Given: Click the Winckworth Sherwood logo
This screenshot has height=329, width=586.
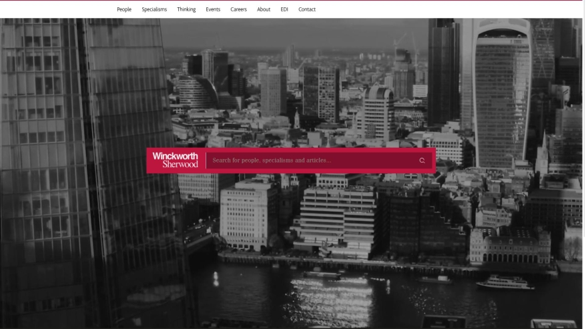Looking at the screenshot, I should click(175, 160).
